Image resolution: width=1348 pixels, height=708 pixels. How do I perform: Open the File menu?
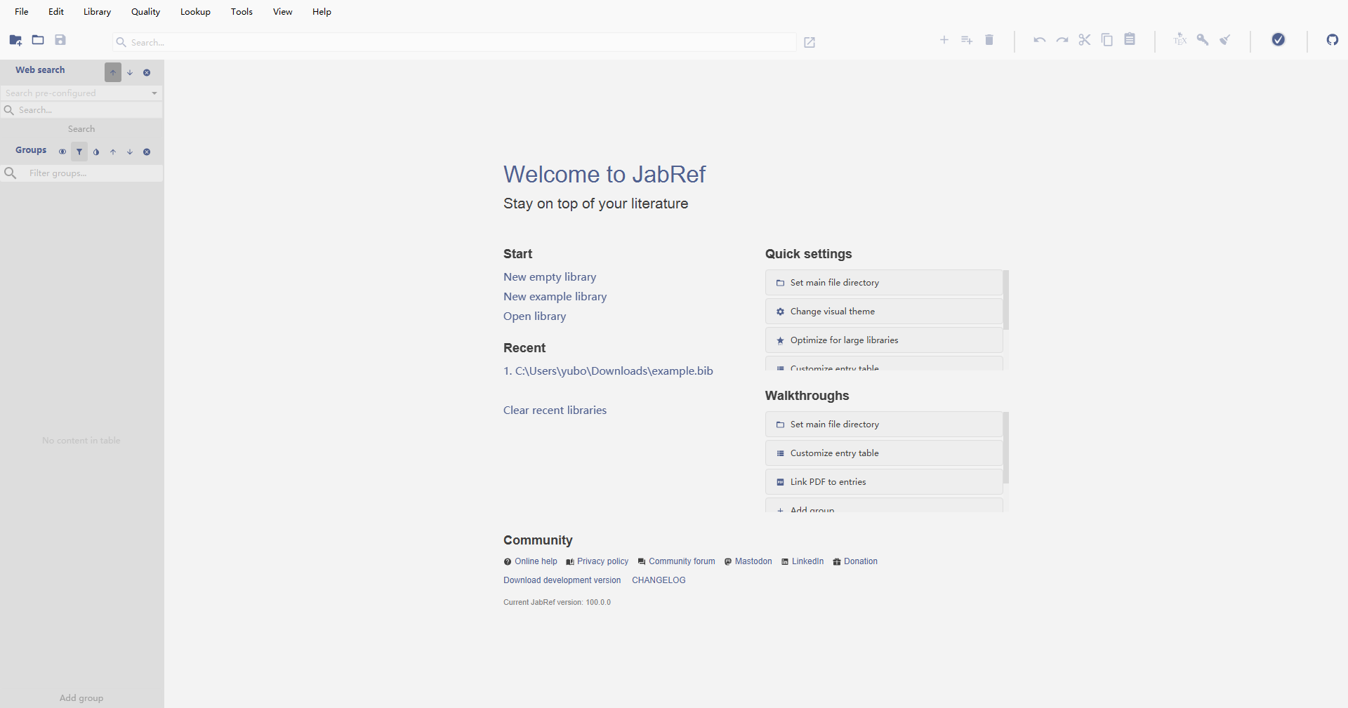click(22, 11)
